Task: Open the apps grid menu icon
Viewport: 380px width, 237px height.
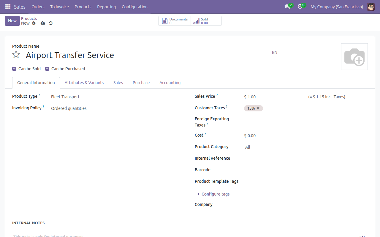Action: (8, 7)
